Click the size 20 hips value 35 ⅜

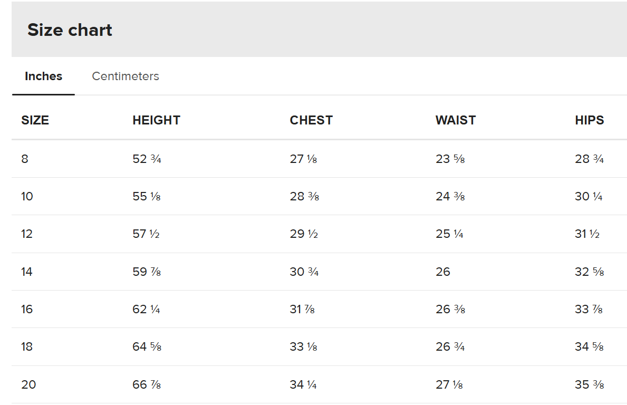(589, 385)
